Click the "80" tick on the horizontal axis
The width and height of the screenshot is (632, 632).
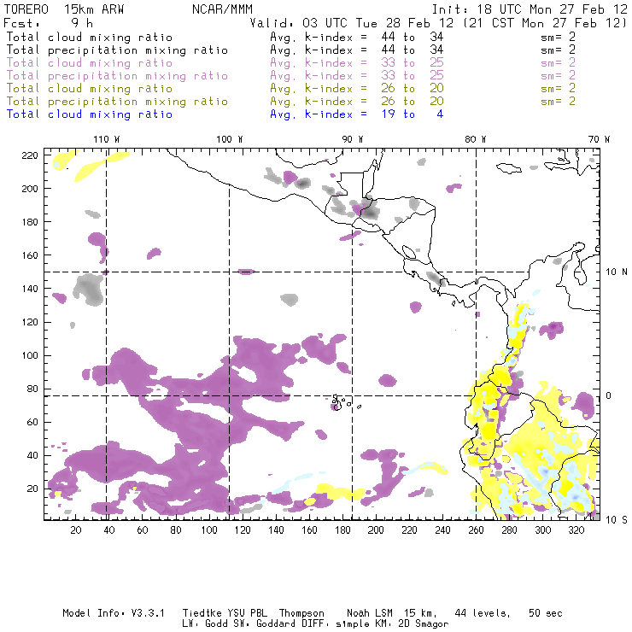tap(176, 530)
